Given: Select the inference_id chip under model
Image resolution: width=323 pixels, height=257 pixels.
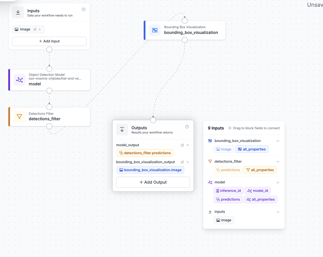Looking at the screenshot, I should pos(228,191).
